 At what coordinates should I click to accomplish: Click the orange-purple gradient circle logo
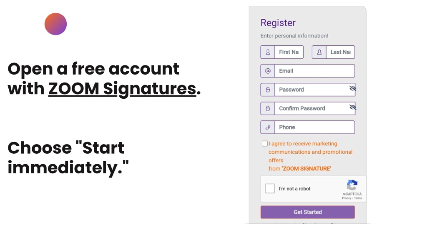(55, 24)
